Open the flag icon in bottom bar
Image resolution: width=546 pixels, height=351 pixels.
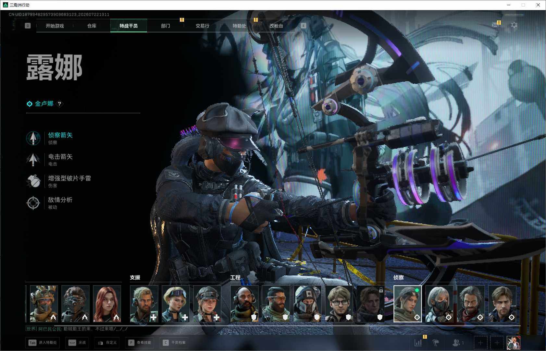pyautogui.click(x=436, y=343)
